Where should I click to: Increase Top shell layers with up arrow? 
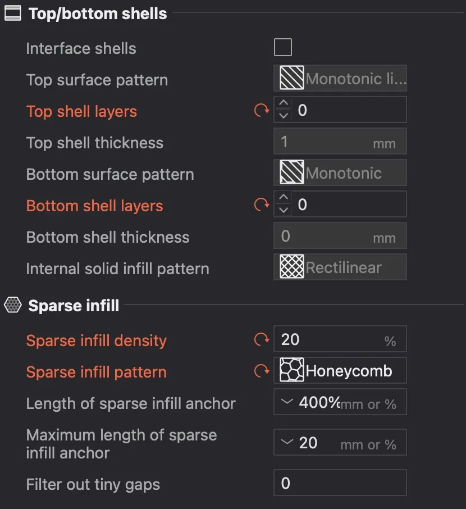coord(284,103)
